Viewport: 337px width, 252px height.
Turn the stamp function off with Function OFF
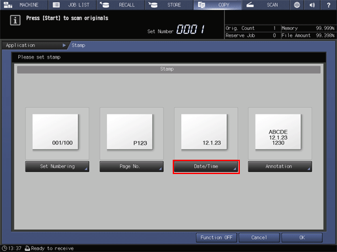click(x=216, y=238)
